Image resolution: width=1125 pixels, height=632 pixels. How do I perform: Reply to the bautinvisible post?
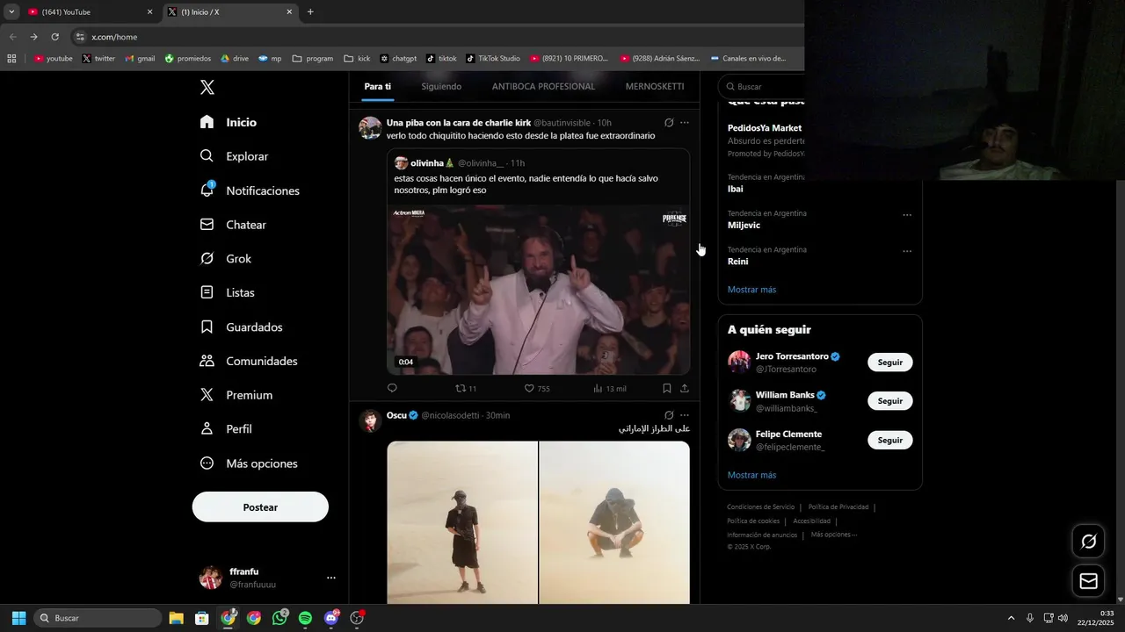392,388
